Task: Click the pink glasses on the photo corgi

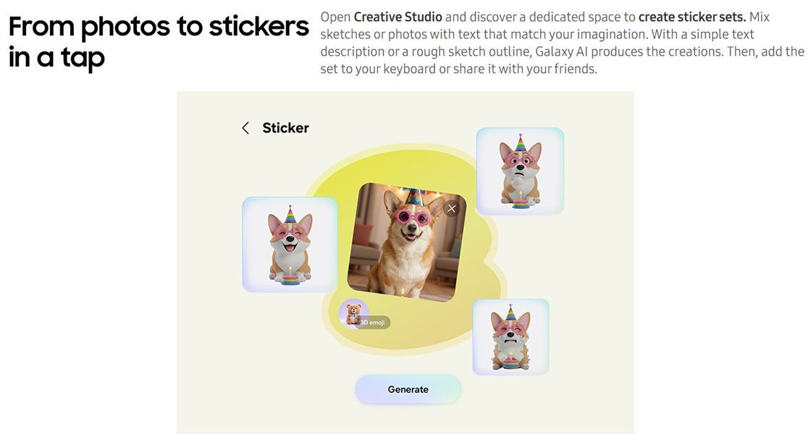Action: 413,216
